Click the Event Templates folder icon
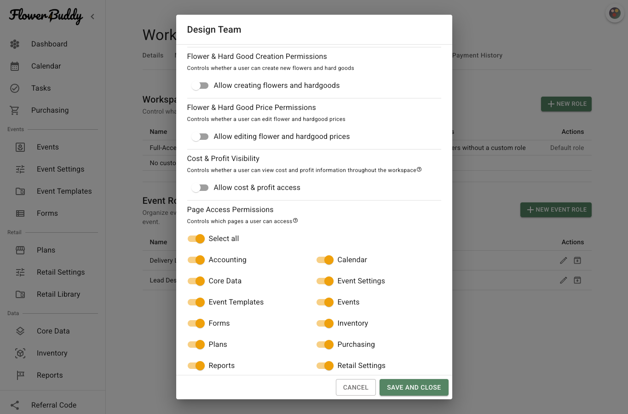 [20, 191]
